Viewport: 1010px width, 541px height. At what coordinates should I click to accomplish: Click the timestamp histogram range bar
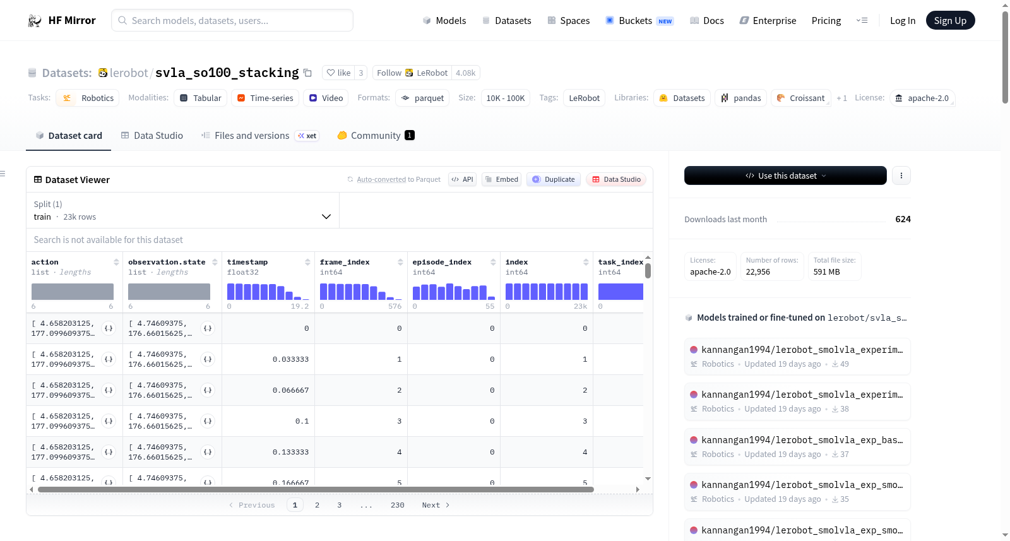tap(268, 292)
